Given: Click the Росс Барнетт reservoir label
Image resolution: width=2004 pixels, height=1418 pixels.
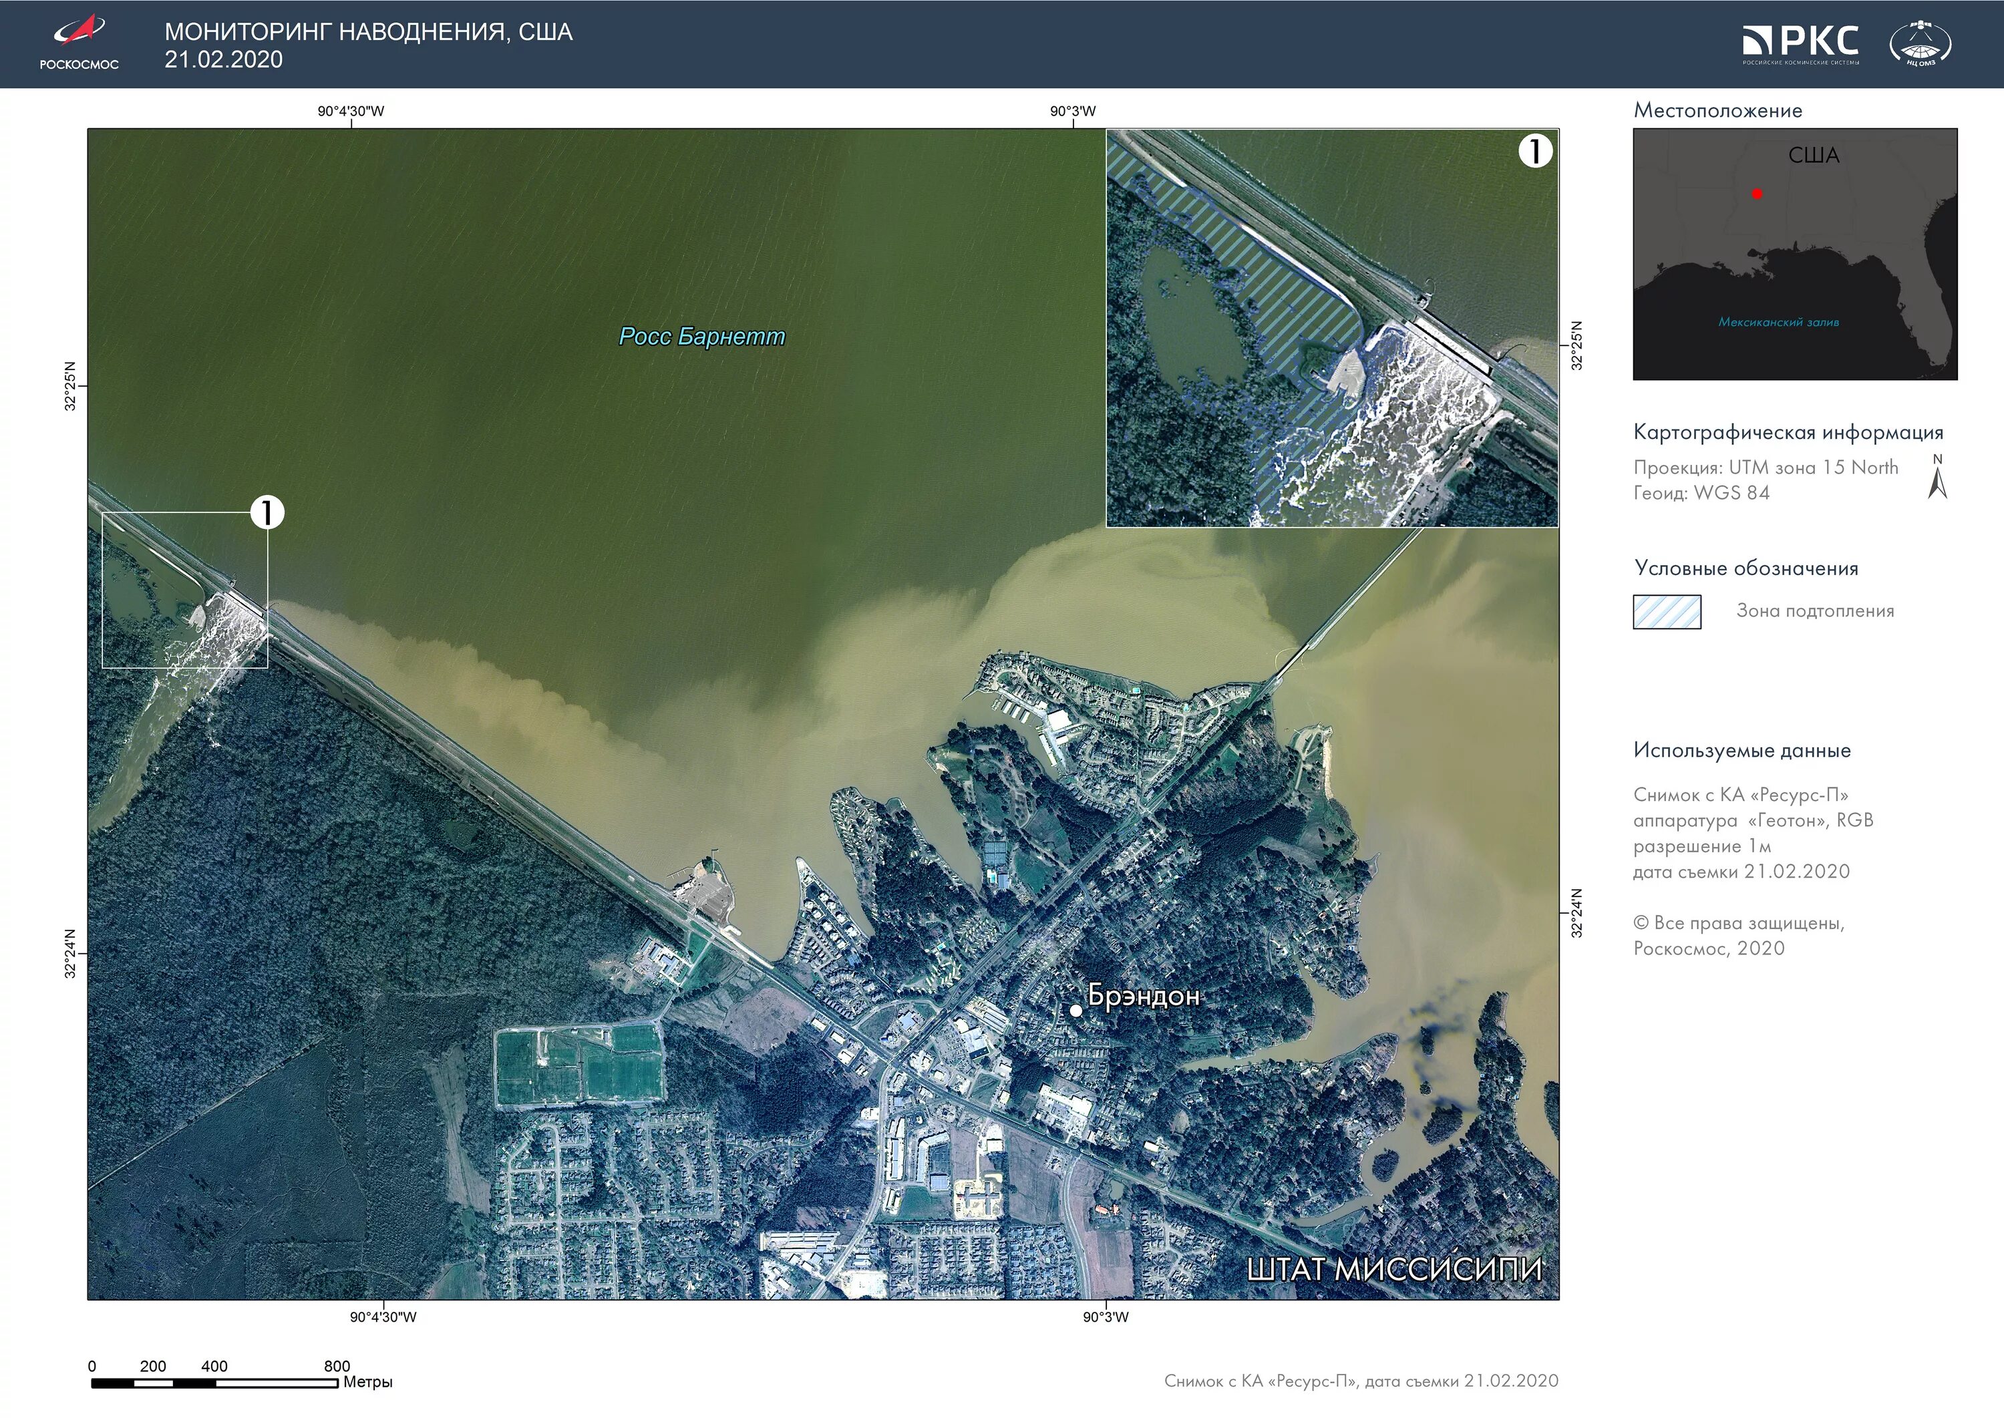Looking at the screenshot, I should coord(702,336).
